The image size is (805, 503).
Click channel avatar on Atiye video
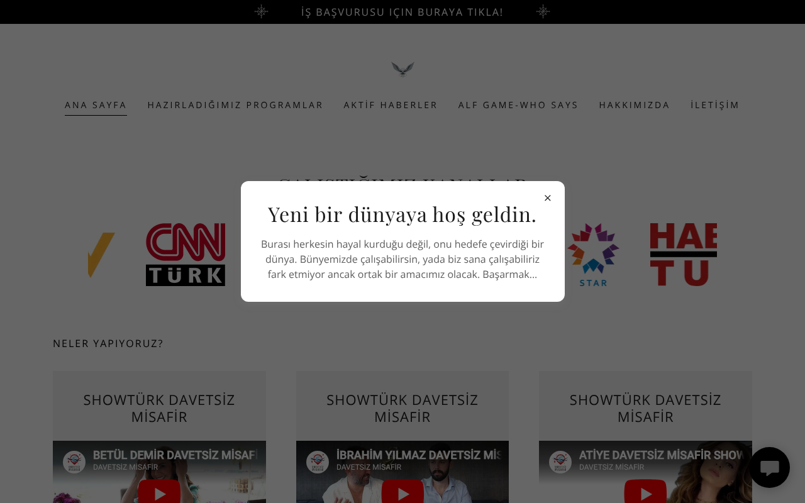point(560,462)
